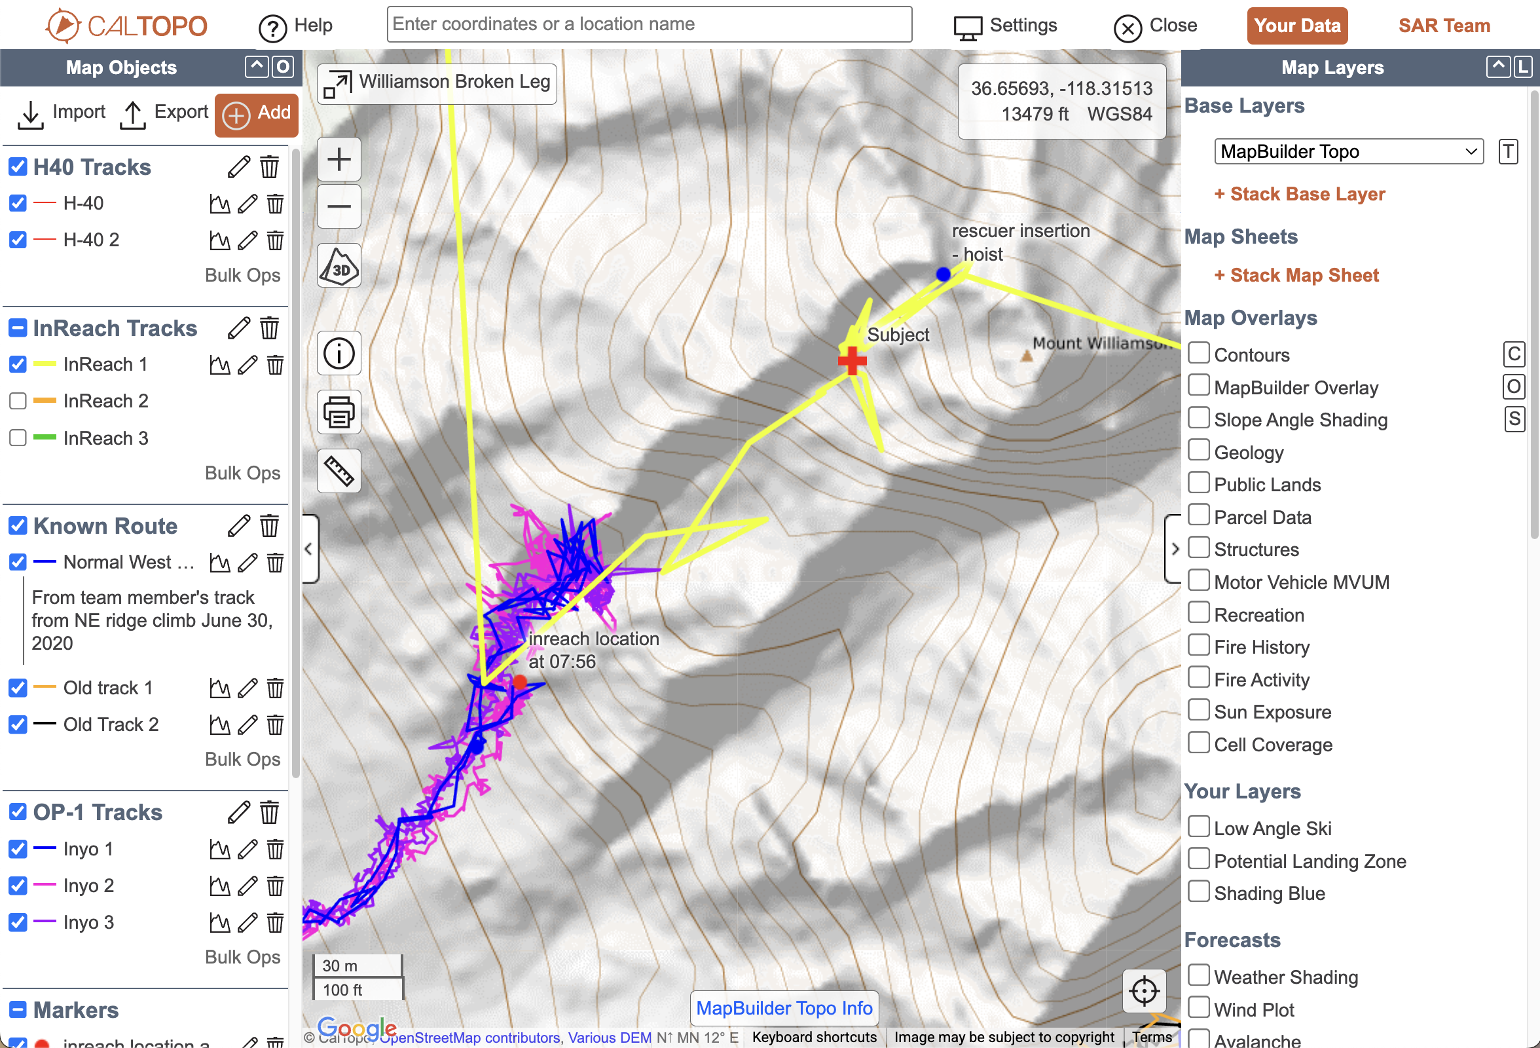Click the location search field
Viewport: 1540px width, 1048px height.
tap(649, 24)
